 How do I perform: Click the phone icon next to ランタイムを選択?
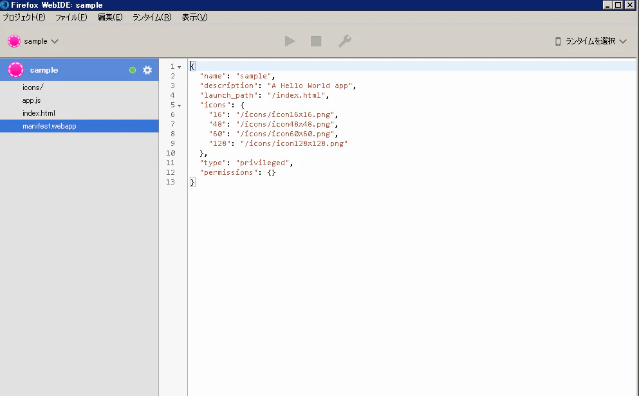(558, 41)
